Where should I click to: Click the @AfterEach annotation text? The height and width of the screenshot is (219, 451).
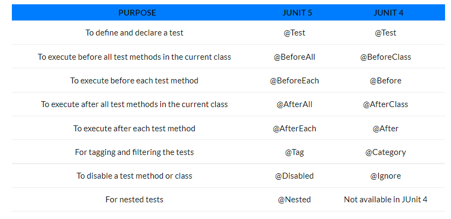tap(294, 128)
